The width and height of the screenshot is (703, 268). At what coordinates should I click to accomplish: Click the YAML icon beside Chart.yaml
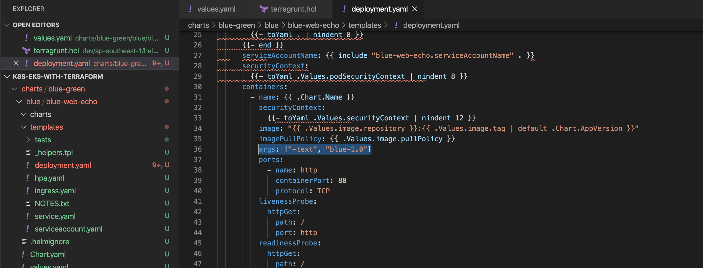click(23, 254)
